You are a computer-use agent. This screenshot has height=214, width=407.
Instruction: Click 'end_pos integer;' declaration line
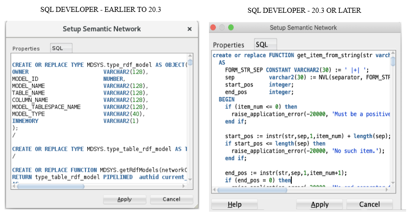pyautogui.click(x=259, y=92)
